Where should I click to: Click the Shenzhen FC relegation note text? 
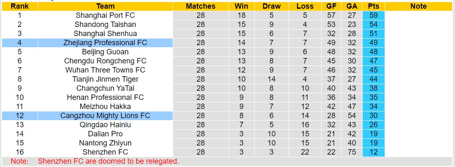108,161
